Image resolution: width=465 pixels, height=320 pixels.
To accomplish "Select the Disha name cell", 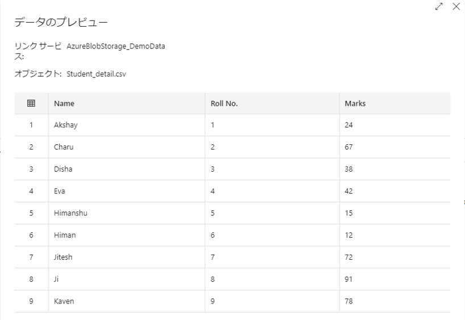I will tap(63, 169).
